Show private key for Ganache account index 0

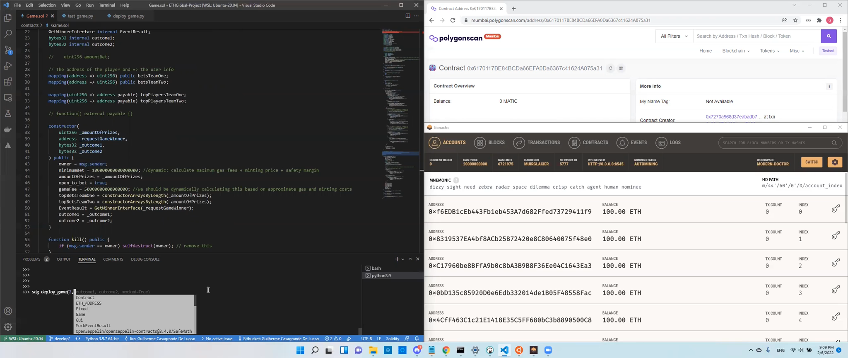pyautogui.click(x=836, y=208)
